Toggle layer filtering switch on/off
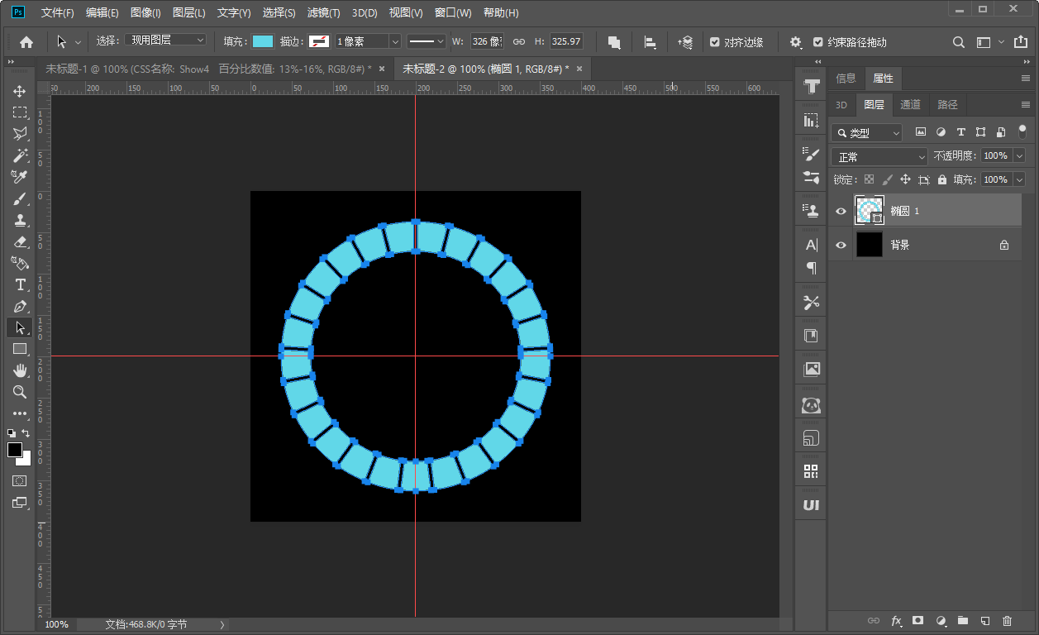 coord(1022,131)
